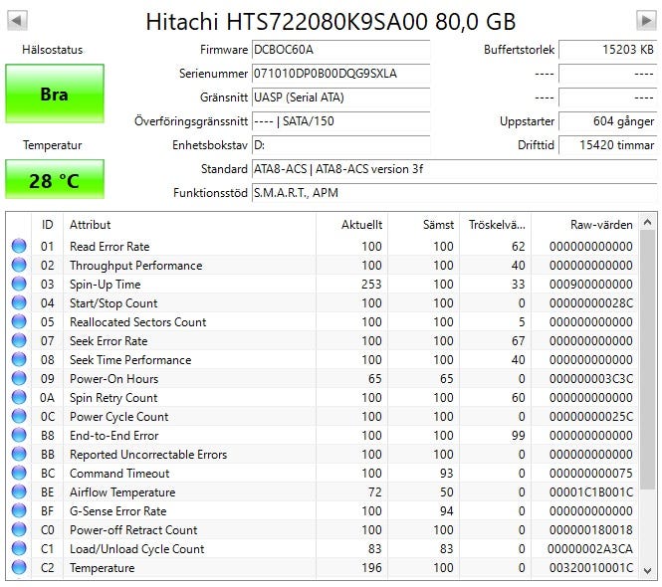Click the scrollbar up arrow
The height and width of the screenshot is (587, 662).
pyautogui.click(x=648, y=221)
